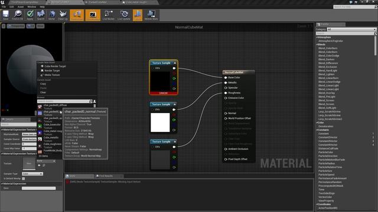Click the Home toolbar icon

(x=51, y=15)
